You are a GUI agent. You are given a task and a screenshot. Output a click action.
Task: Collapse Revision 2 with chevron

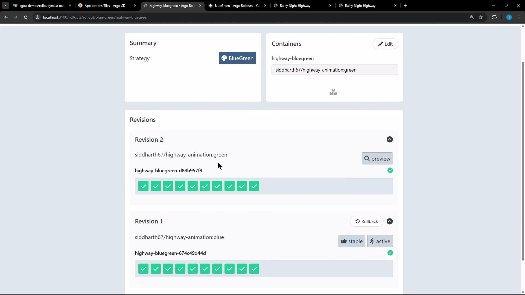390,139
